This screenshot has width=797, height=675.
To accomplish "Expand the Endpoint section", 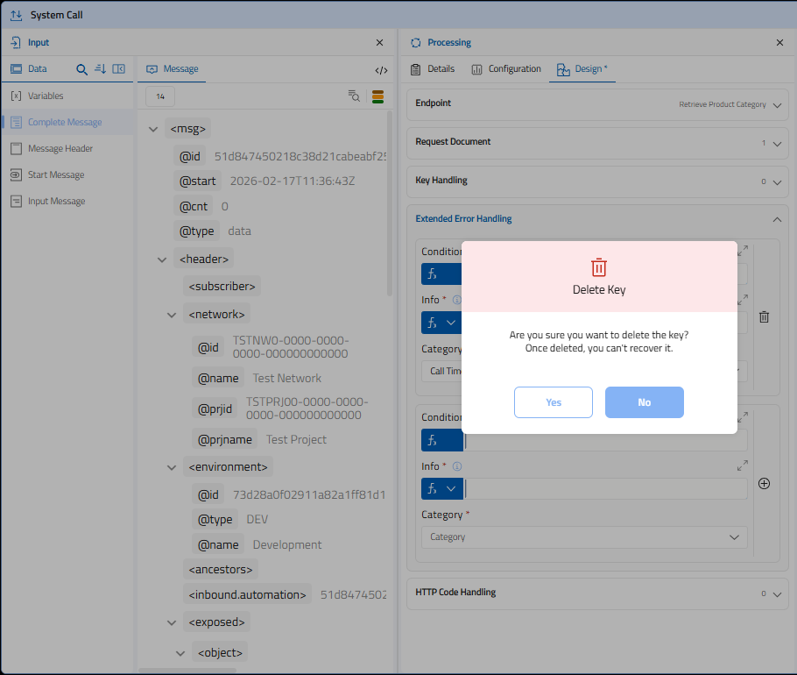I will [x=777, y=105].
